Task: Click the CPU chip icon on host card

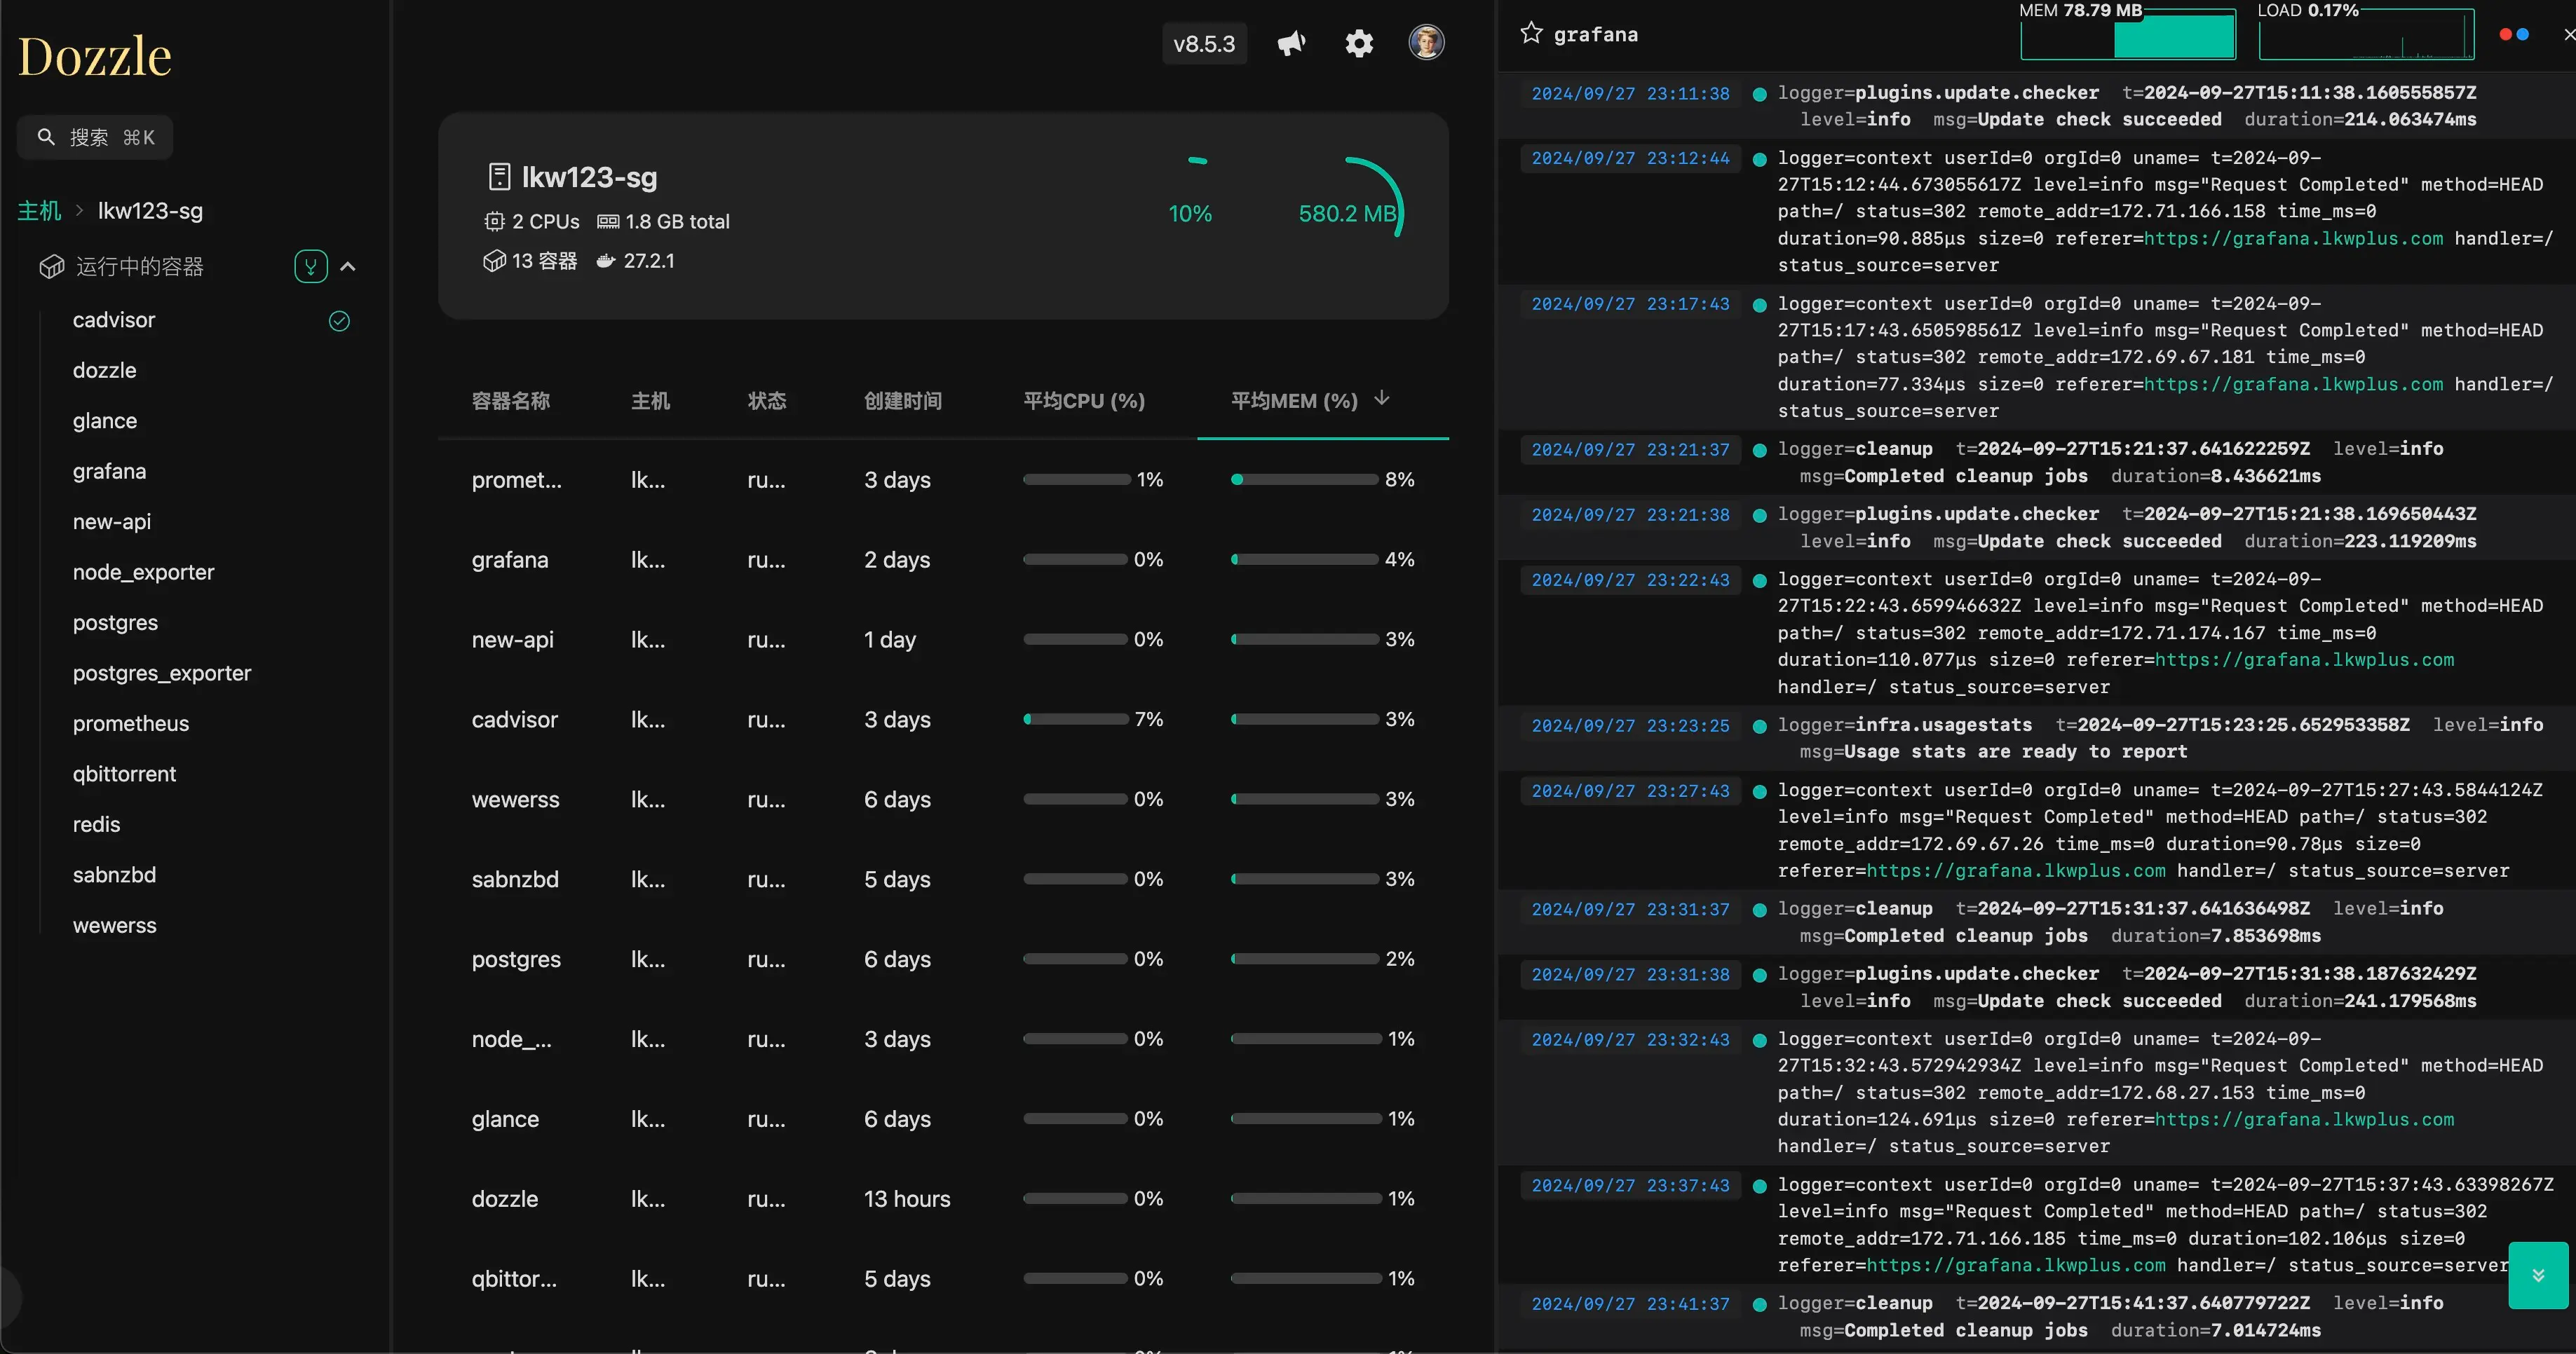Action: click(494, 221)
